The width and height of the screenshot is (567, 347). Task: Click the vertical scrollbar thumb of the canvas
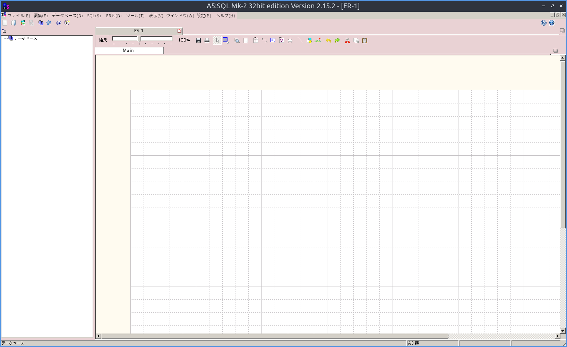563,144
